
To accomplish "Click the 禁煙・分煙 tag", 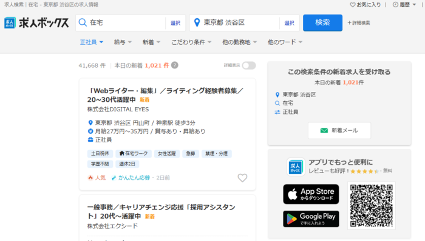I will 217,153.
